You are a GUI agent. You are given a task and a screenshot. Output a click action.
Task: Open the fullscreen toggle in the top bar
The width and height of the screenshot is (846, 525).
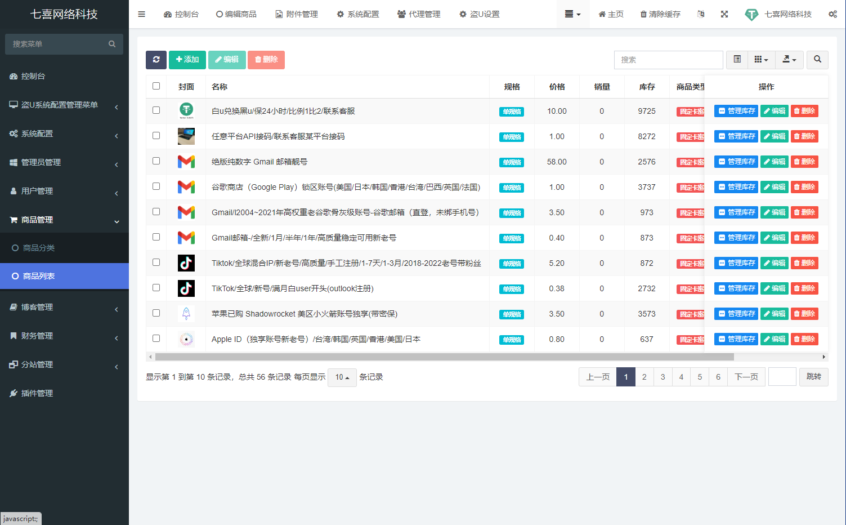(724, 14)
